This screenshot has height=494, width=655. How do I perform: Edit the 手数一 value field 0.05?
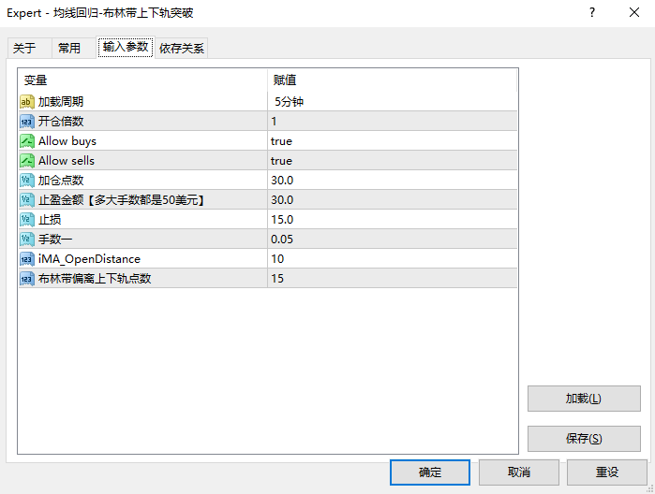(x=281, y=239)
